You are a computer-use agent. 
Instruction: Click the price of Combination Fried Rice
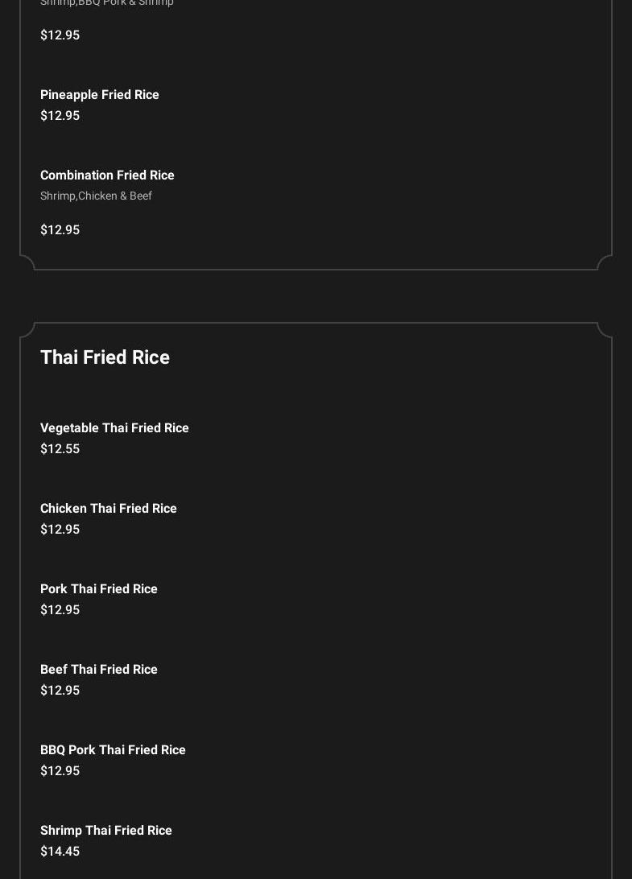pos(60,230)
